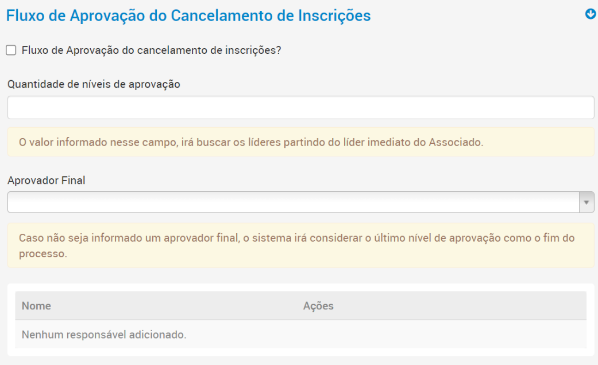Click the Nome column header
The image size is (598, 365).
click(36, 306)
